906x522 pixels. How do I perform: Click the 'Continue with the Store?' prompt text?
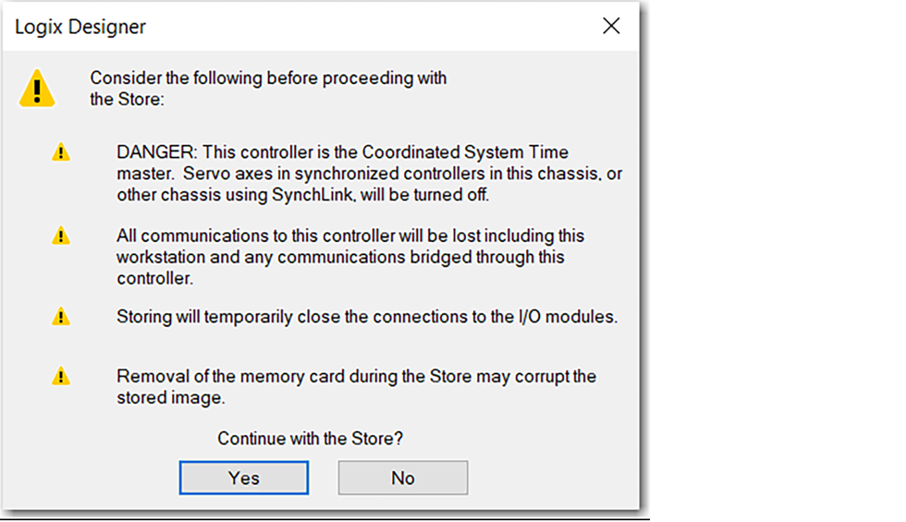(310, 438)
